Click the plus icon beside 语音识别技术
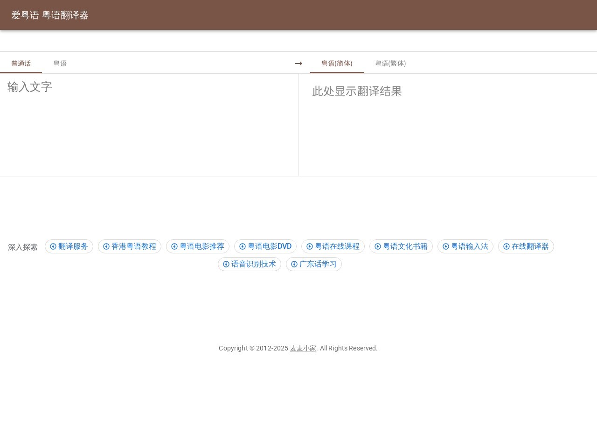 (x=226, y=264)
